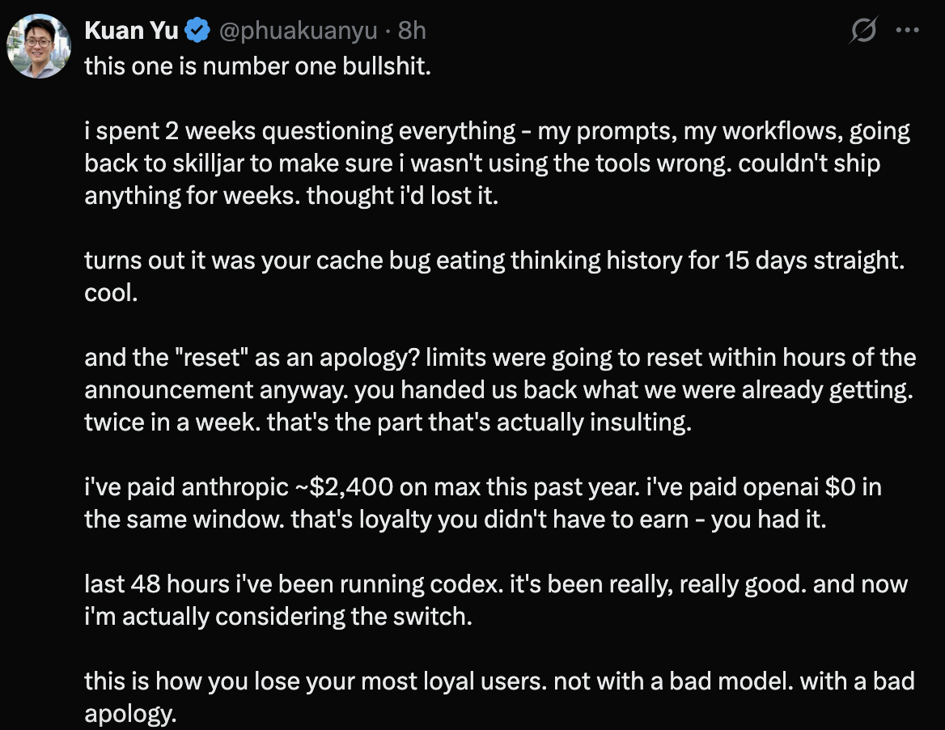This screenshot has height=730, width=945.
Task: Click the paragraph about the "reset" apology
Action: point(499,390)
